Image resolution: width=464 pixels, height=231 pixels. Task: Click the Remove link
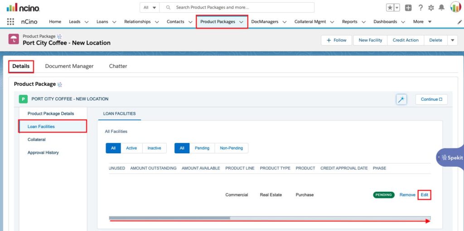407,195
